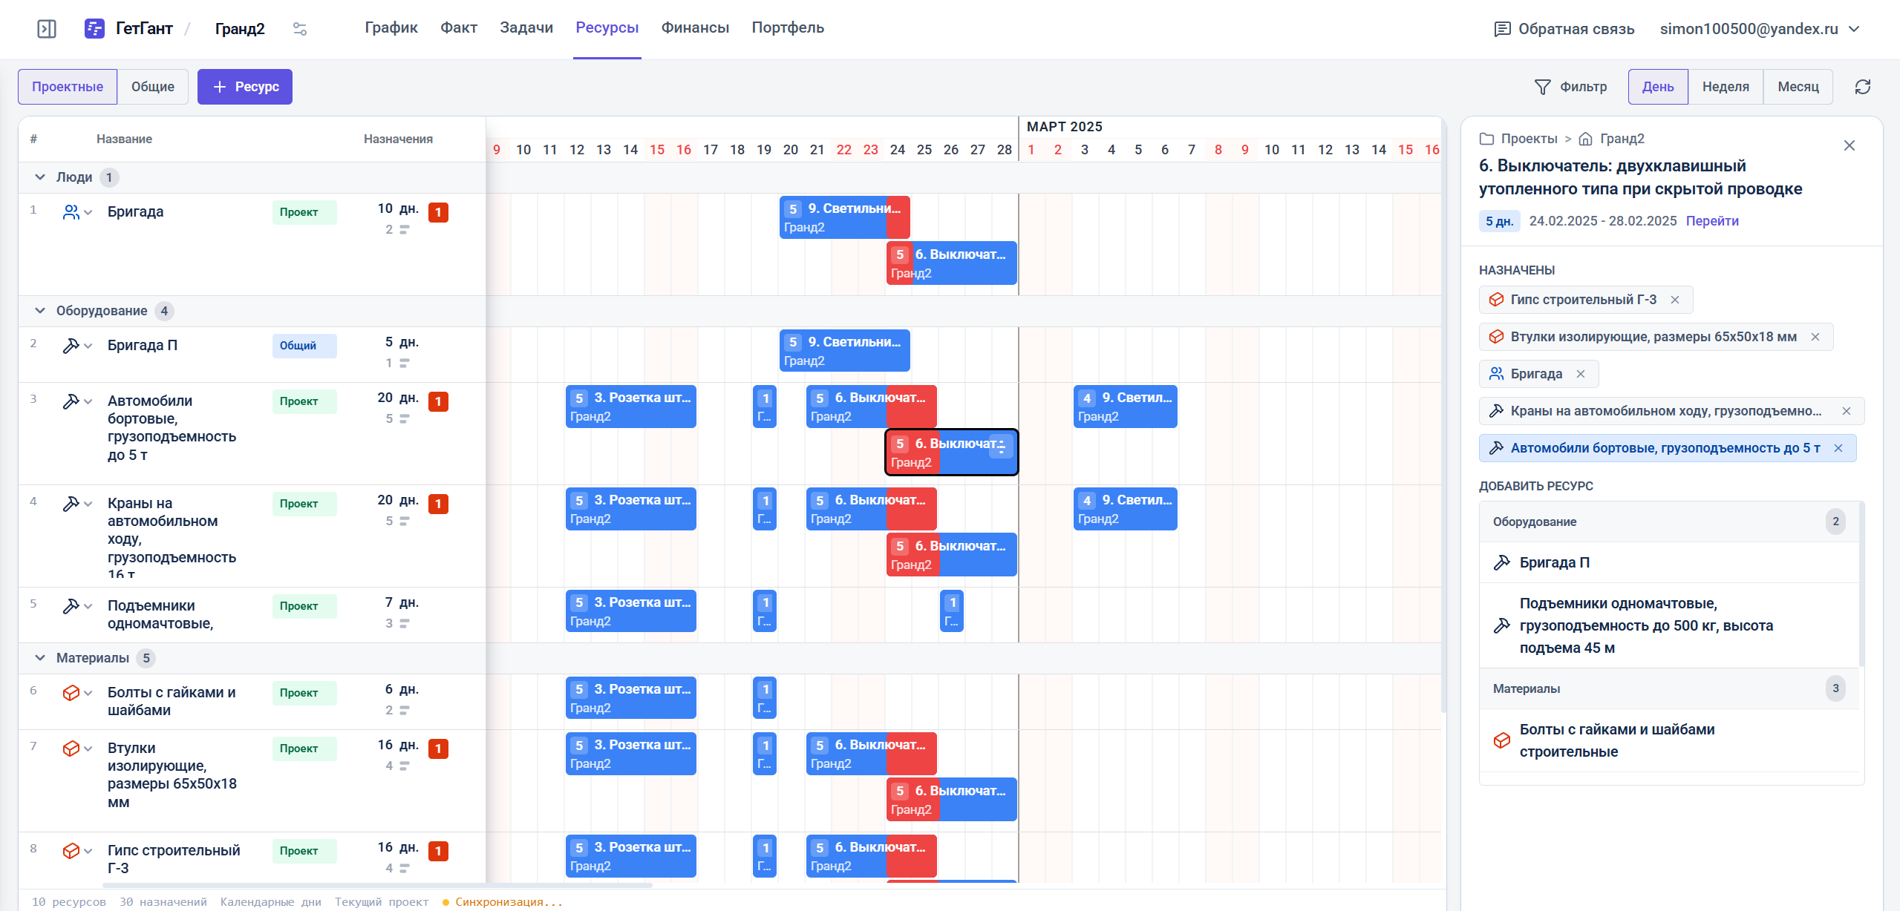Viewport: 1900px width, 911px height.
Task: Click conflict badge on Автомобили бортовые row
Action: (438, 402)
